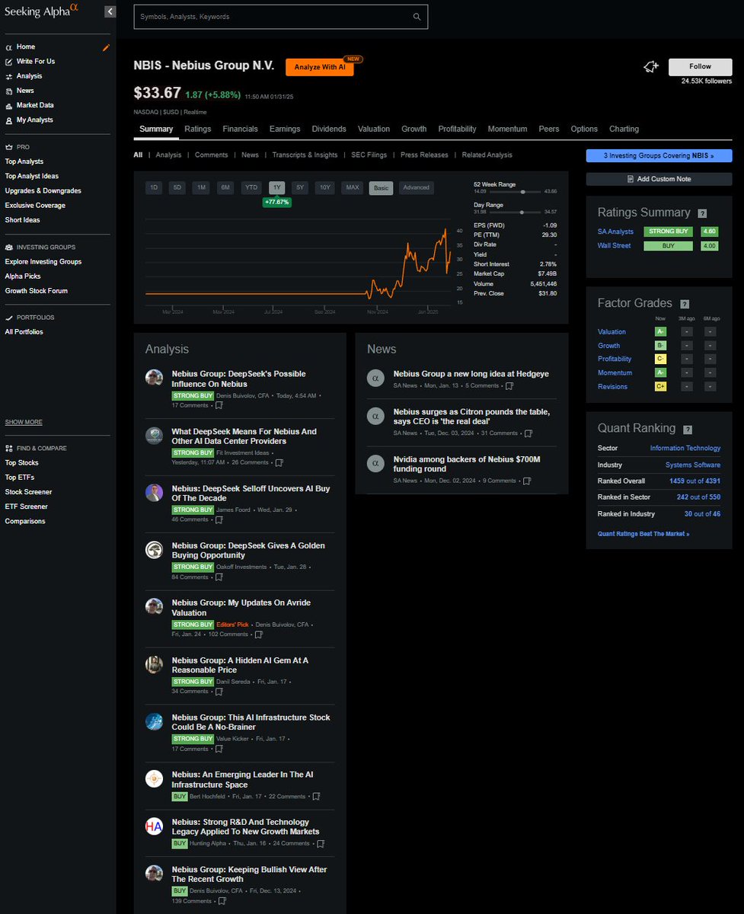Switch chart range to 1M

201,187
